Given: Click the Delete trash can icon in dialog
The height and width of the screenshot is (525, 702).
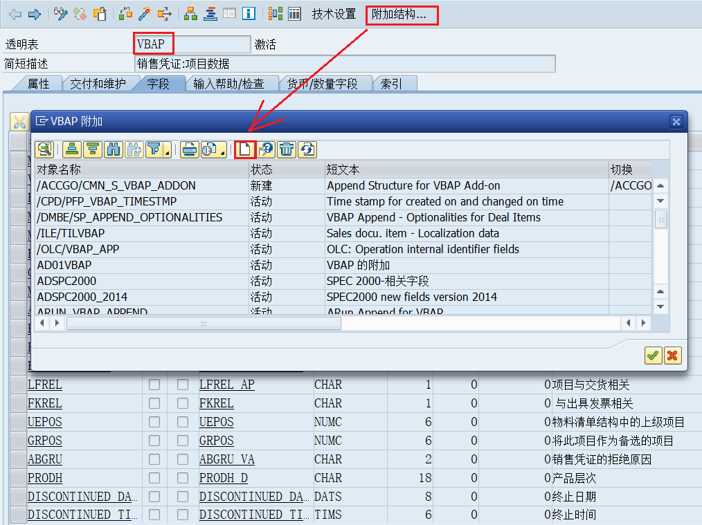Looking at the screenshot, I should [287, 149].
